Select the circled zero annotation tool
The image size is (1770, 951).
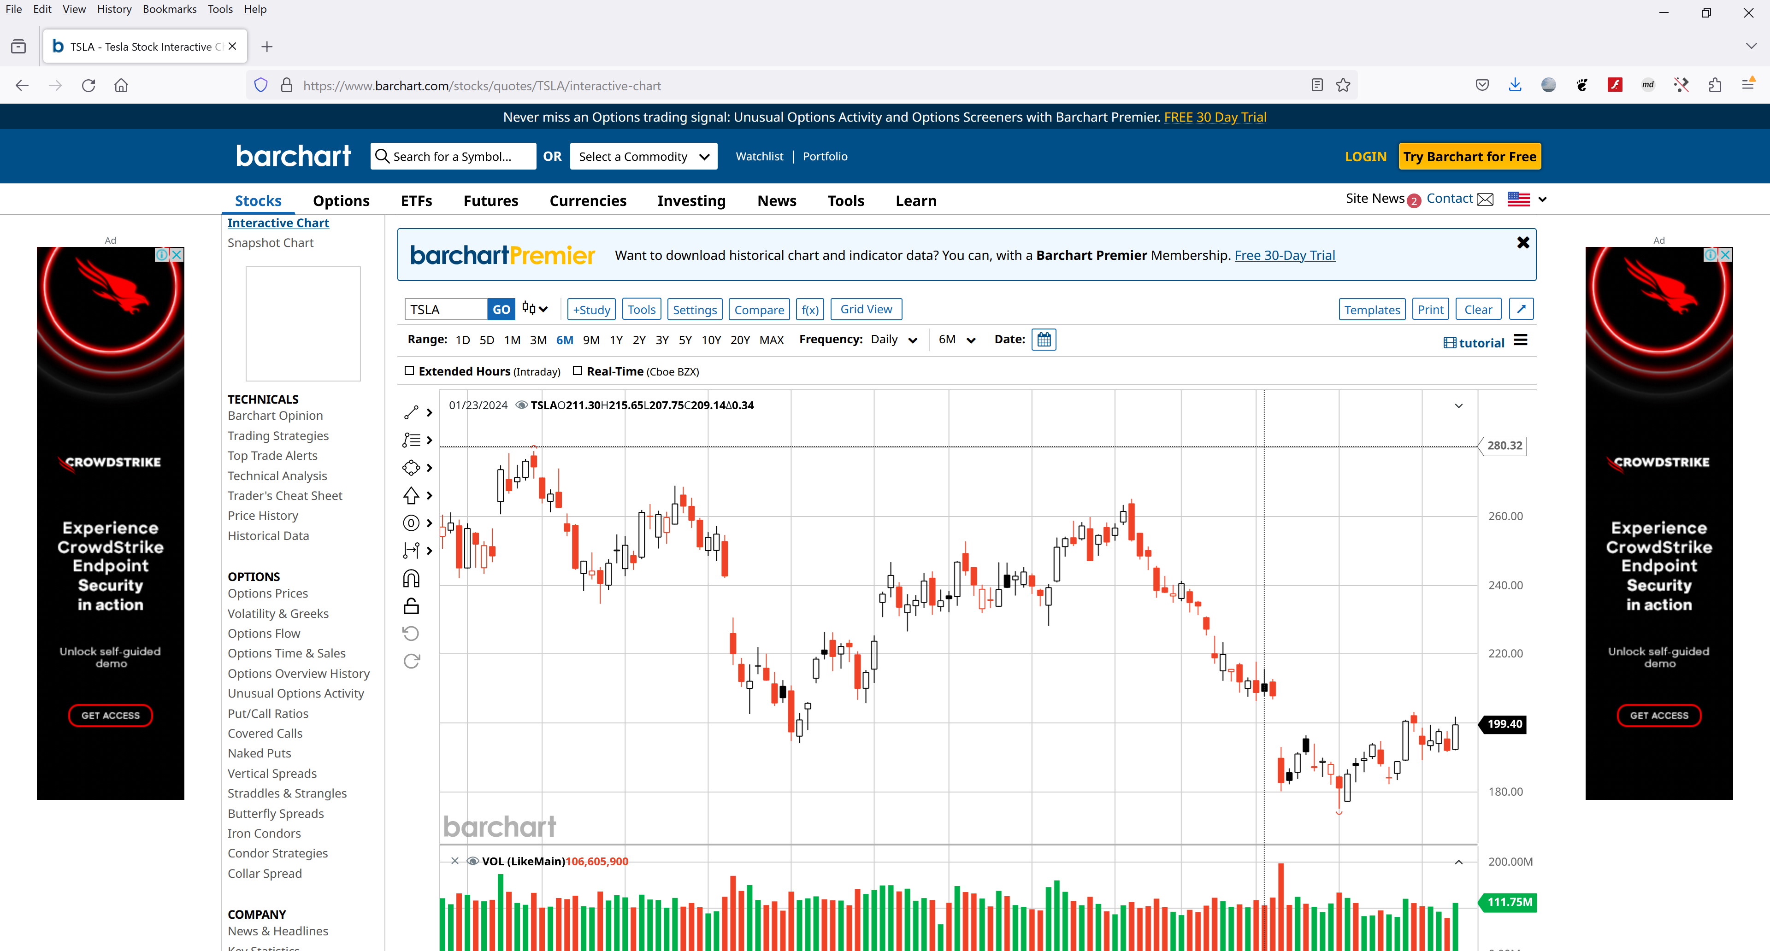pyautogui.click(x=411, y=523)
